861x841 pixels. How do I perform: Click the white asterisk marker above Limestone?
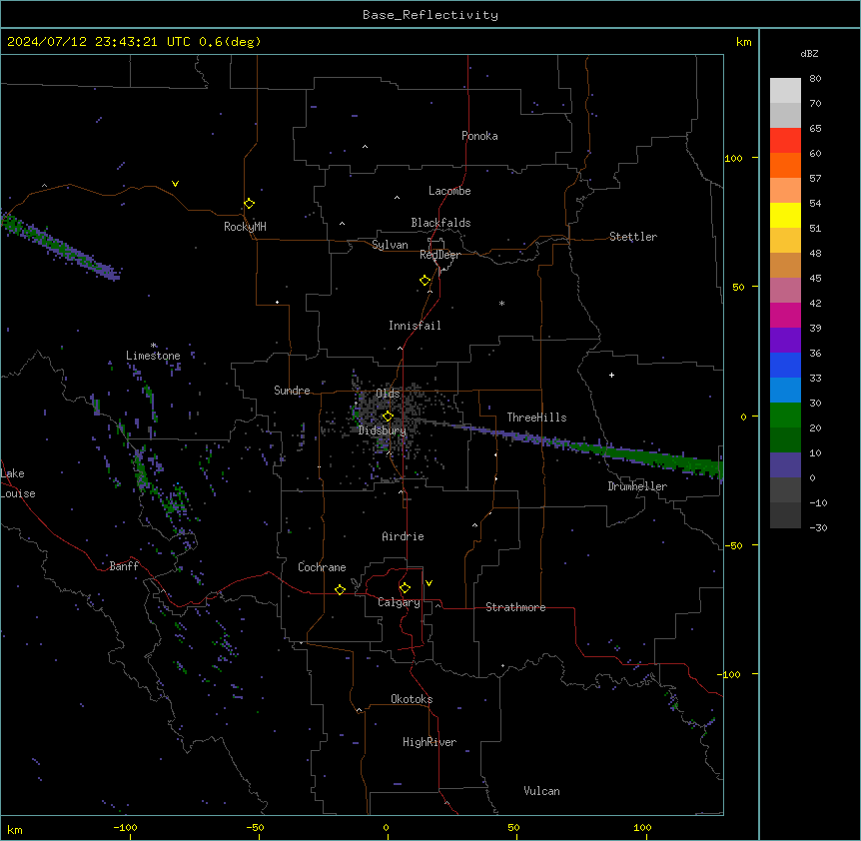tap(154, 346)
